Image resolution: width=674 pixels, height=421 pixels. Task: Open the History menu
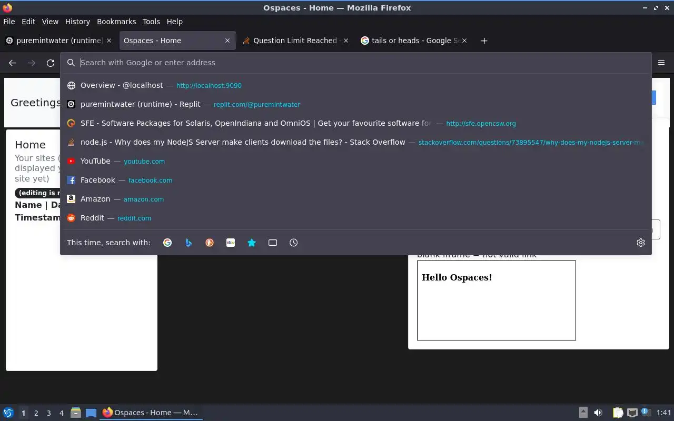point(77,22)
